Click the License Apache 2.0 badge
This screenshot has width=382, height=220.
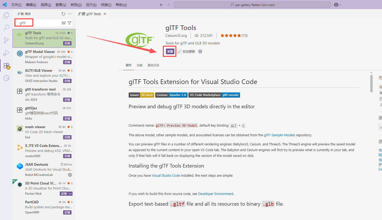pos(171,95)
